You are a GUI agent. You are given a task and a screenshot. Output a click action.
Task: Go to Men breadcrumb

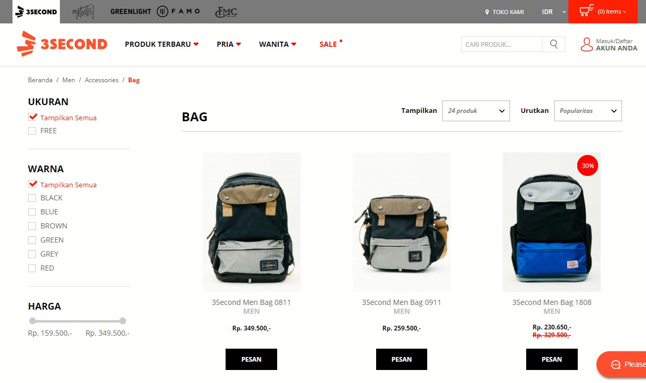pyautogui.click(x=69, y=80)
